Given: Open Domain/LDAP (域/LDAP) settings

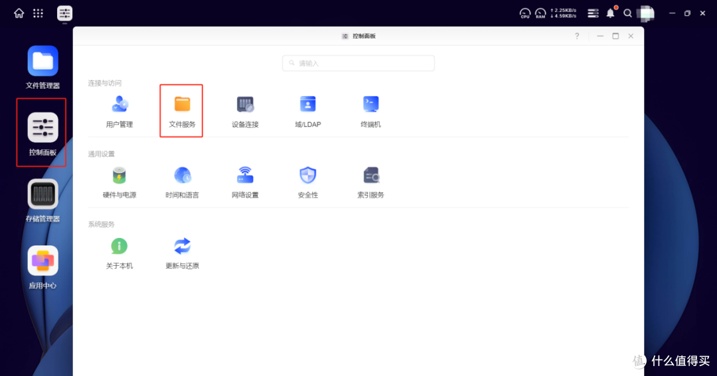Looking at the screenshot, I should (308, 111).
